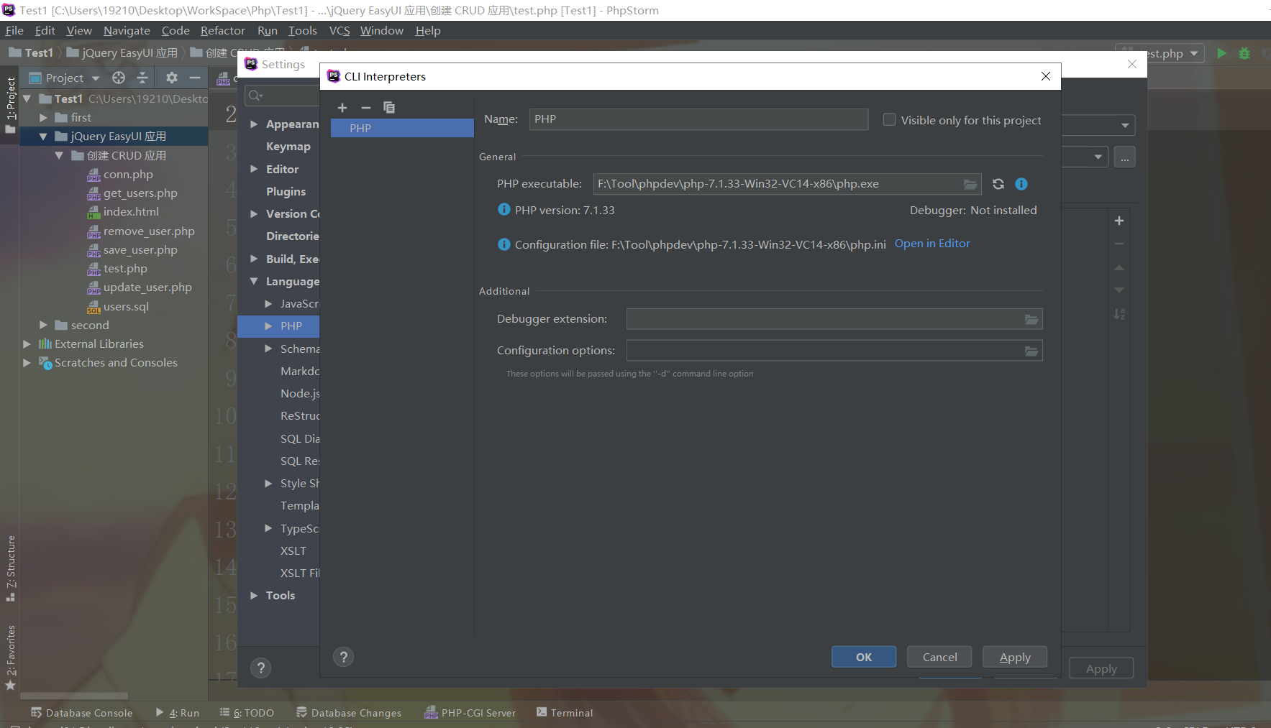Cancel the CLI Interpreters dialog
1271x728 pixels.
point(939,657)
